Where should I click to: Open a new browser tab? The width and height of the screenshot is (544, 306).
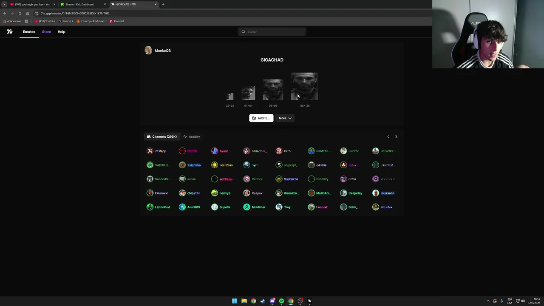(x=163, y=4)
